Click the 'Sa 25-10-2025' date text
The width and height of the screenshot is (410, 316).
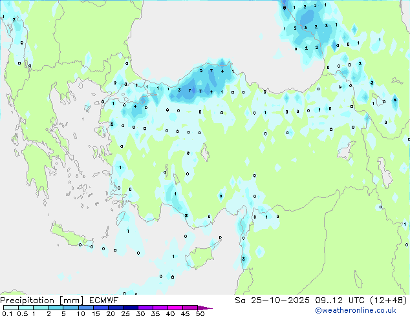(272, 301)
